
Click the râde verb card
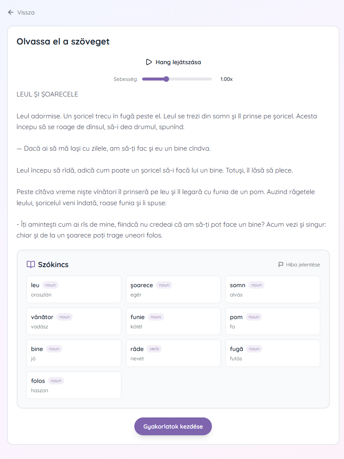pos(173,353)
